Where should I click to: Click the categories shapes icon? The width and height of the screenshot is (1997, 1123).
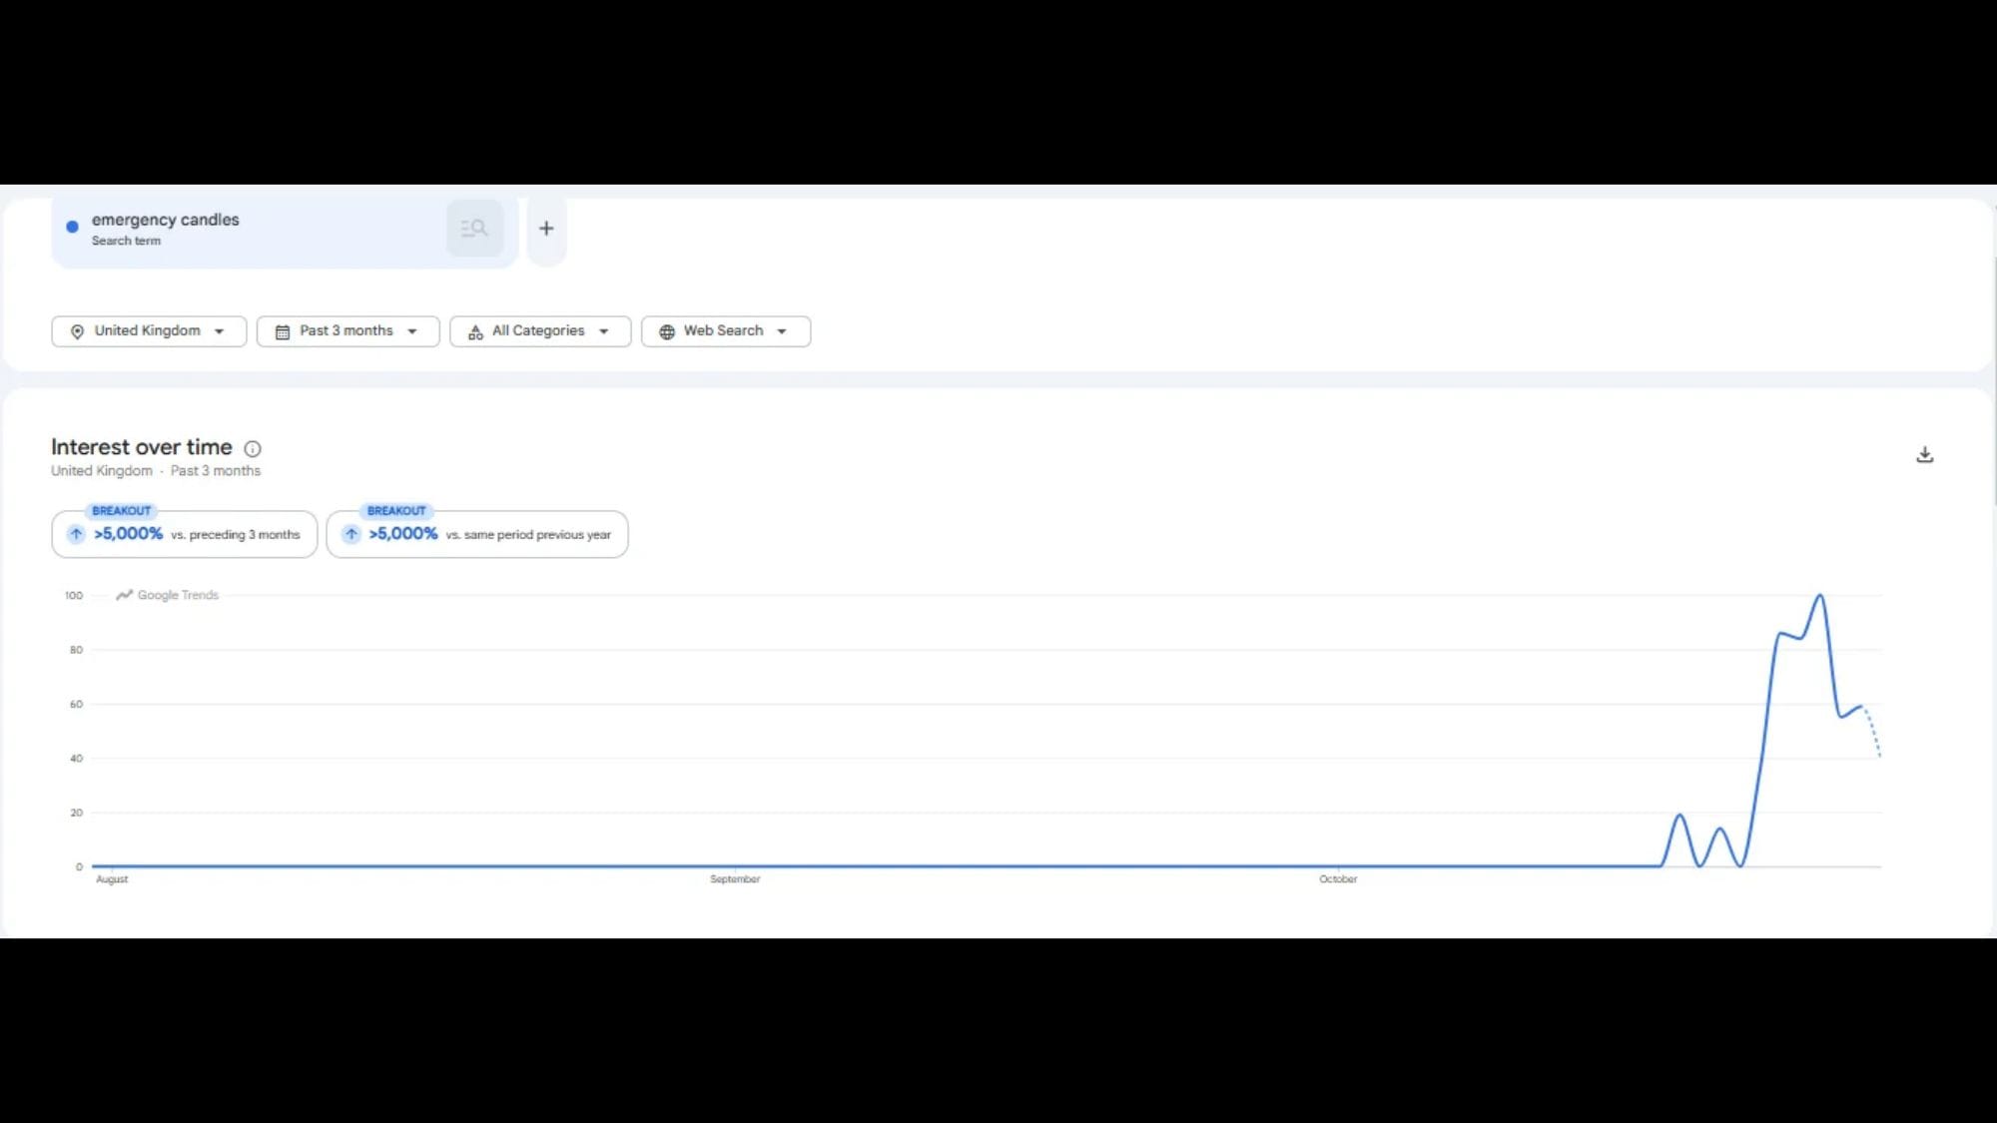[x=475, y=331]
